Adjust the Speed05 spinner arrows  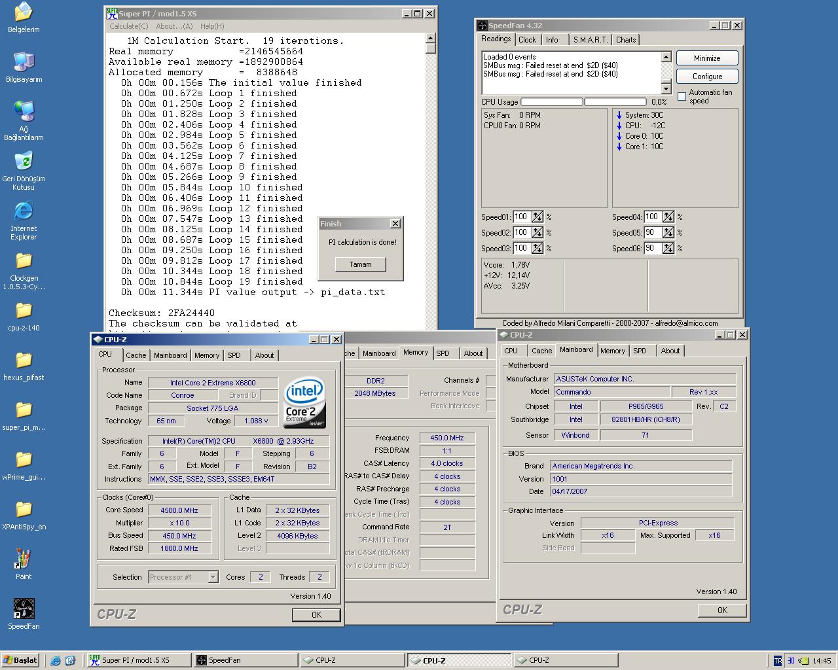(668, 233)
